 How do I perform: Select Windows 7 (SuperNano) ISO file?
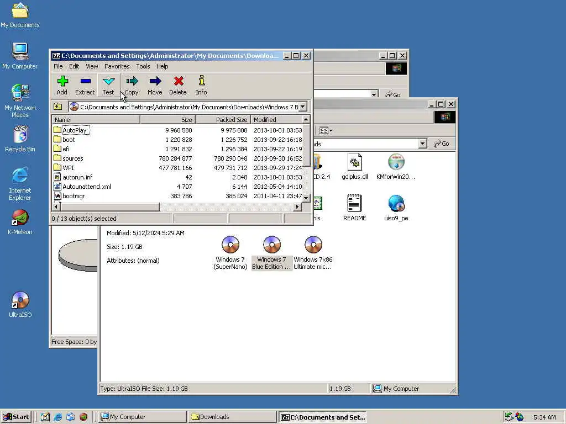pyautogui.click(x=230, y=253)
